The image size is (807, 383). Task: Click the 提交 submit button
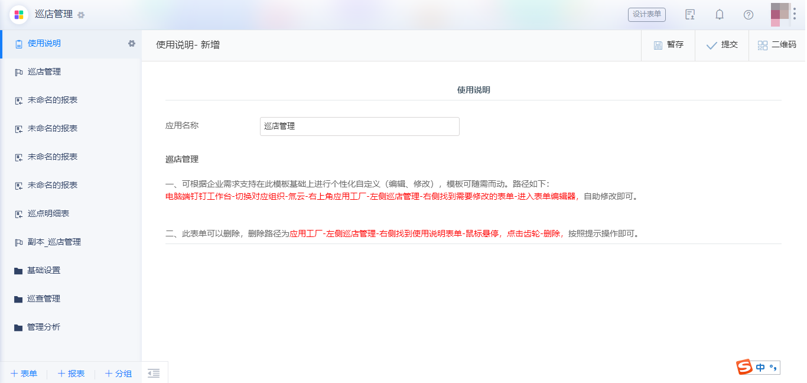[721, 44]
